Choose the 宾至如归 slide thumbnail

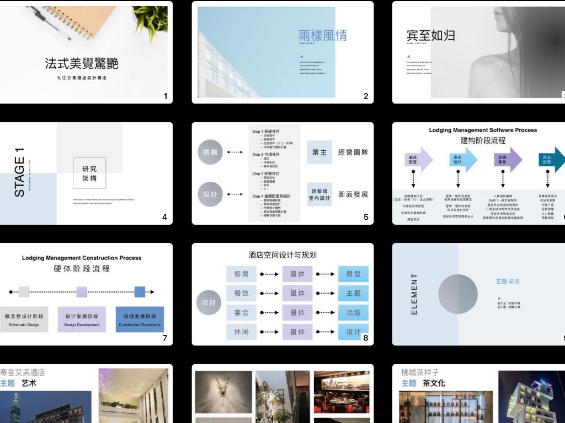[x=478, y=52]
